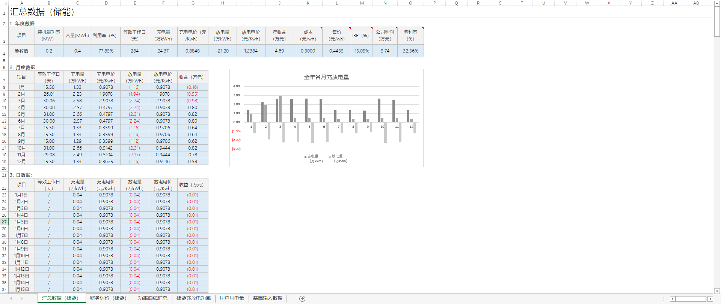
Task: Click the next sheet navigation arrow
Action: pos(22,298)
